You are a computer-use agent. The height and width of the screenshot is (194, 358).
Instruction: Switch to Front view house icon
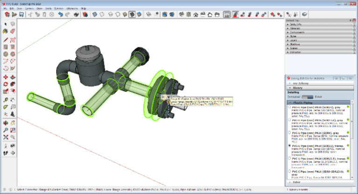[x=196, y=14]
